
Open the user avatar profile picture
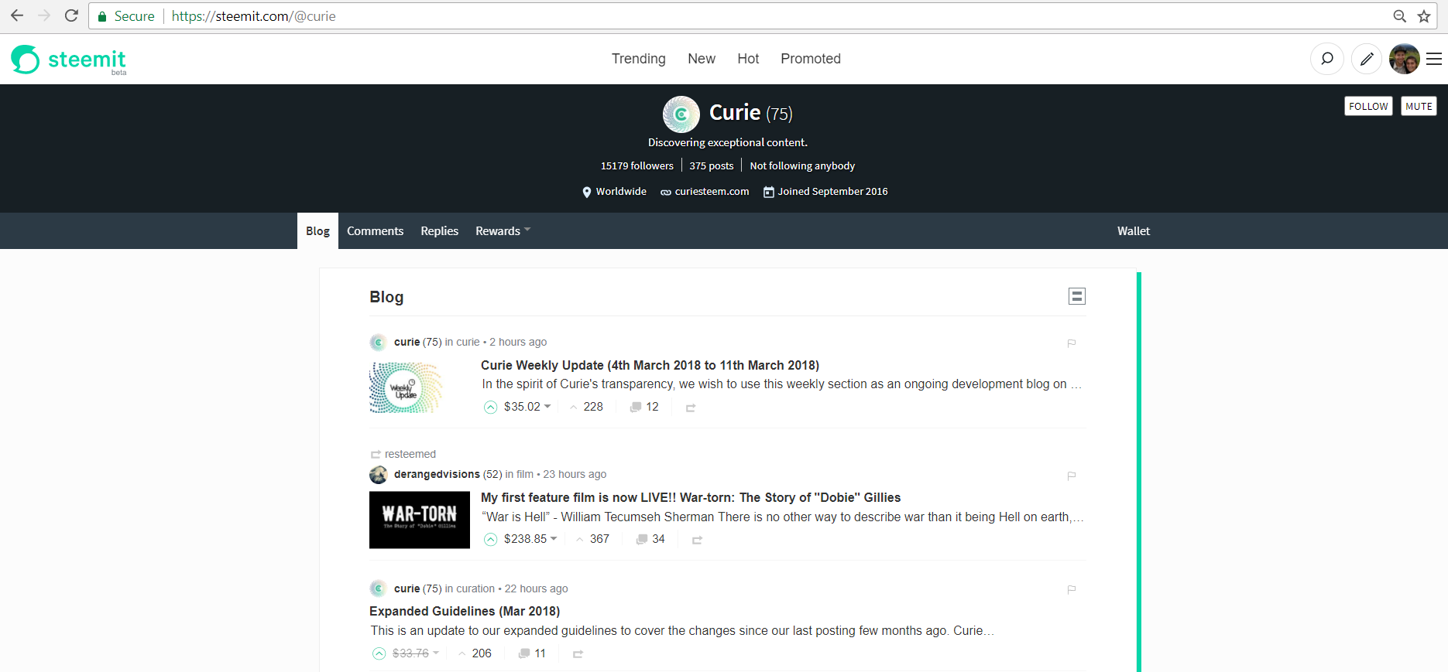click(1404, 59)
